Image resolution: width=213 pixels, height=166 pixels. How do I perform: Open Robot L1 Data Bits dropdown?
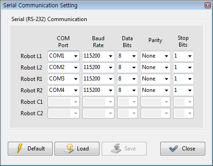pyautogui.click(x=127, y=56)
